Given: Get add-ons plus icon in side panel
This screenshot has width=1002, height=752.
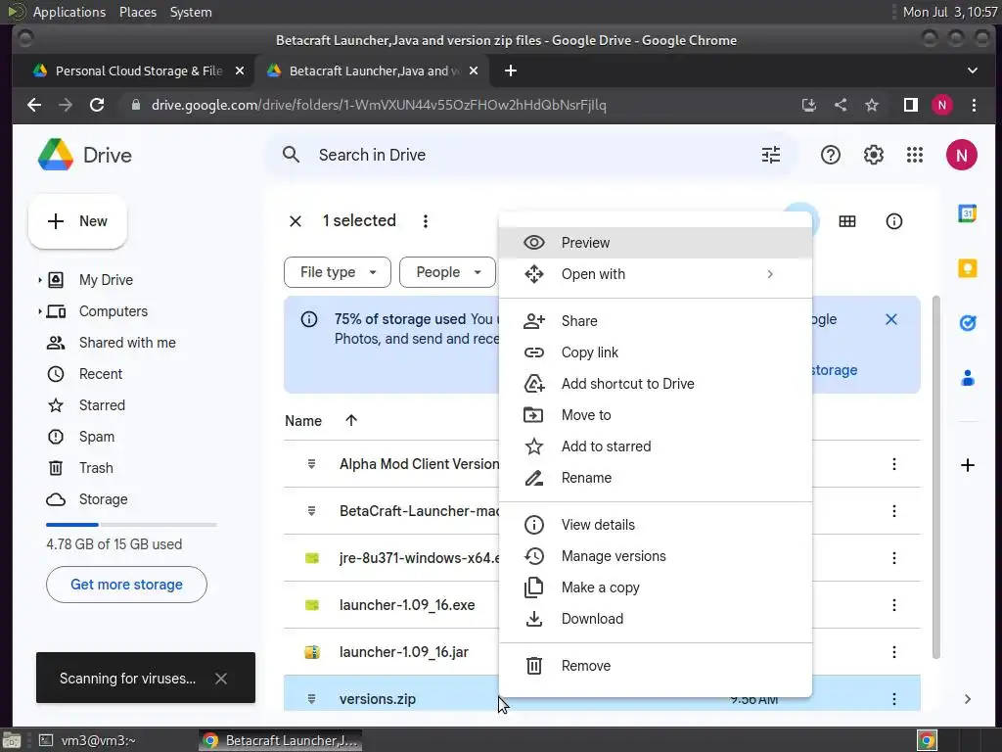Looking at the screenshot, I should click(x=968, y=465).
